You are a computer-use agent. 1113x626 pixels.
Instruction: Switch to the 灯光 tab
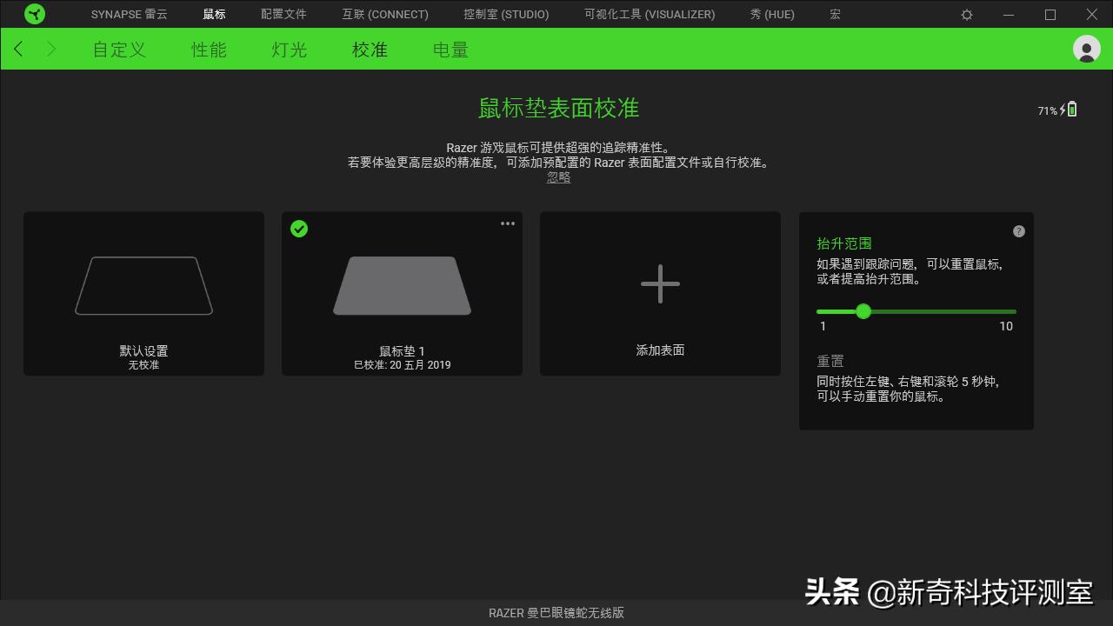[x=288, y=50]
